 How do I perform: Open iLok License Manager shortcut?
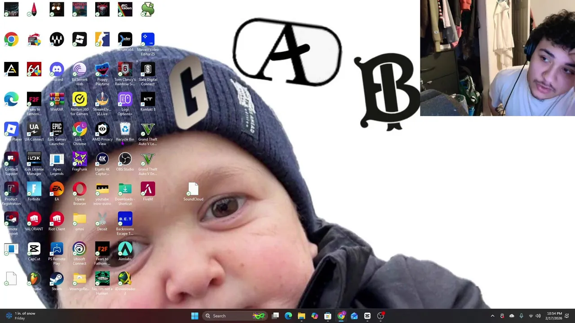pyautogui.click(x=34, y=164)
